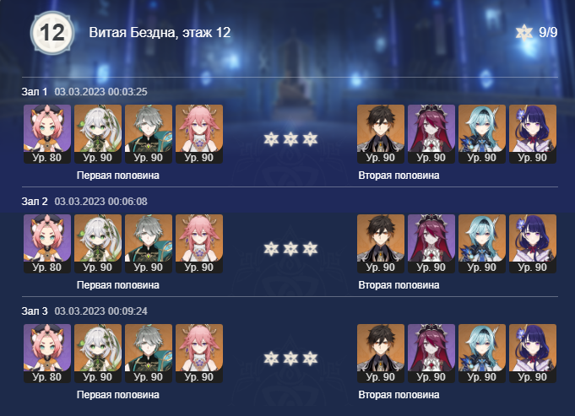Select Eula portrait in Зал 3

coord(482,354)
